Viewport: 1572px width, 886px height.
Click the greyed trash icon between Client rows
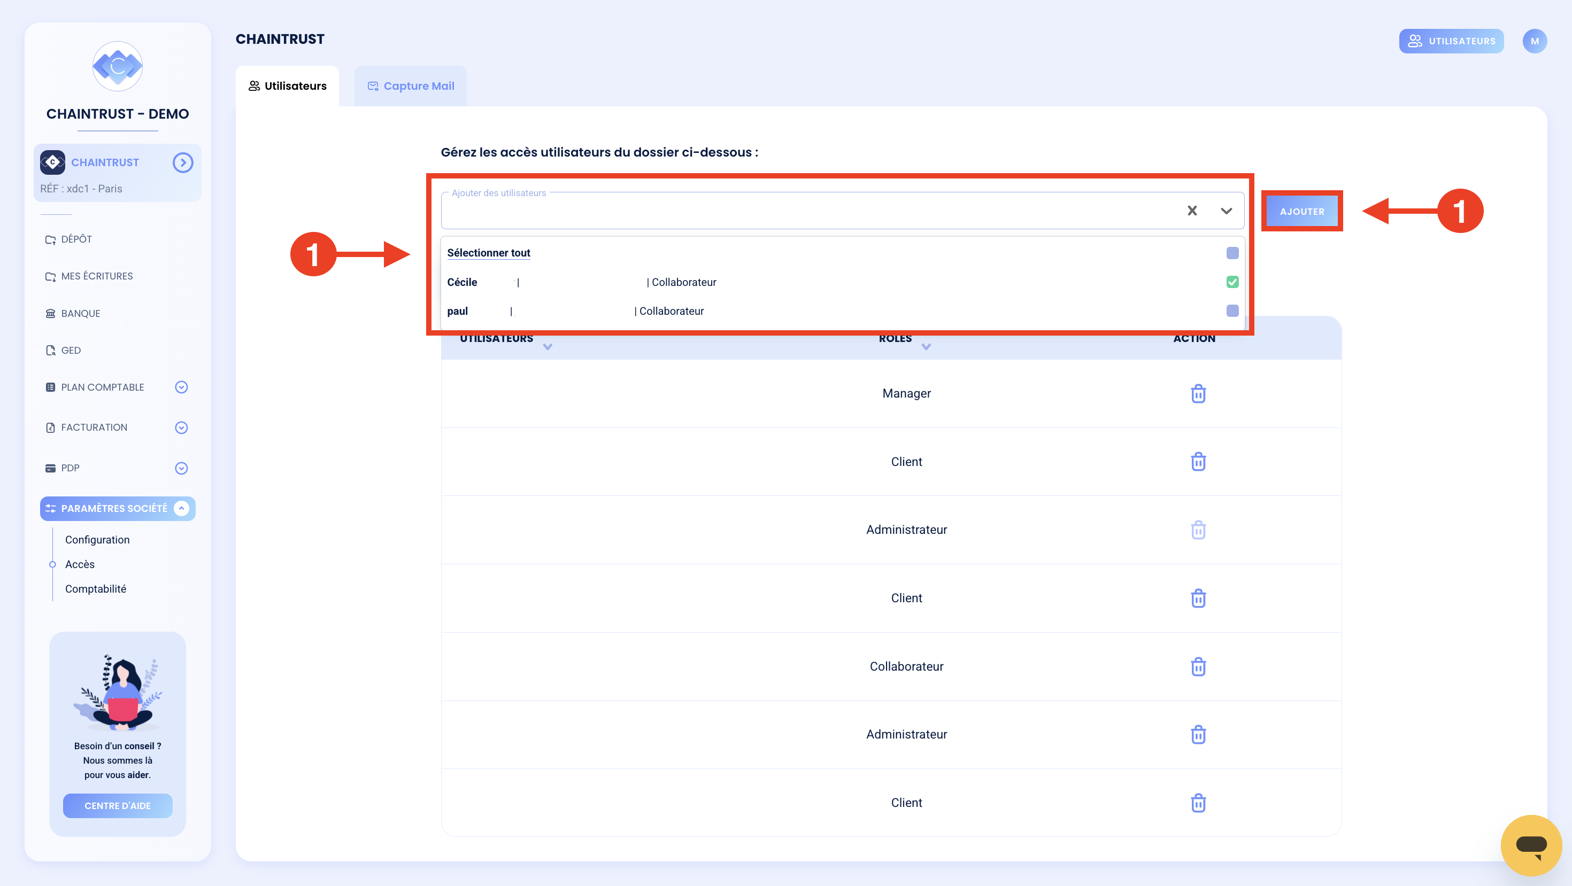coord(1198,530)
